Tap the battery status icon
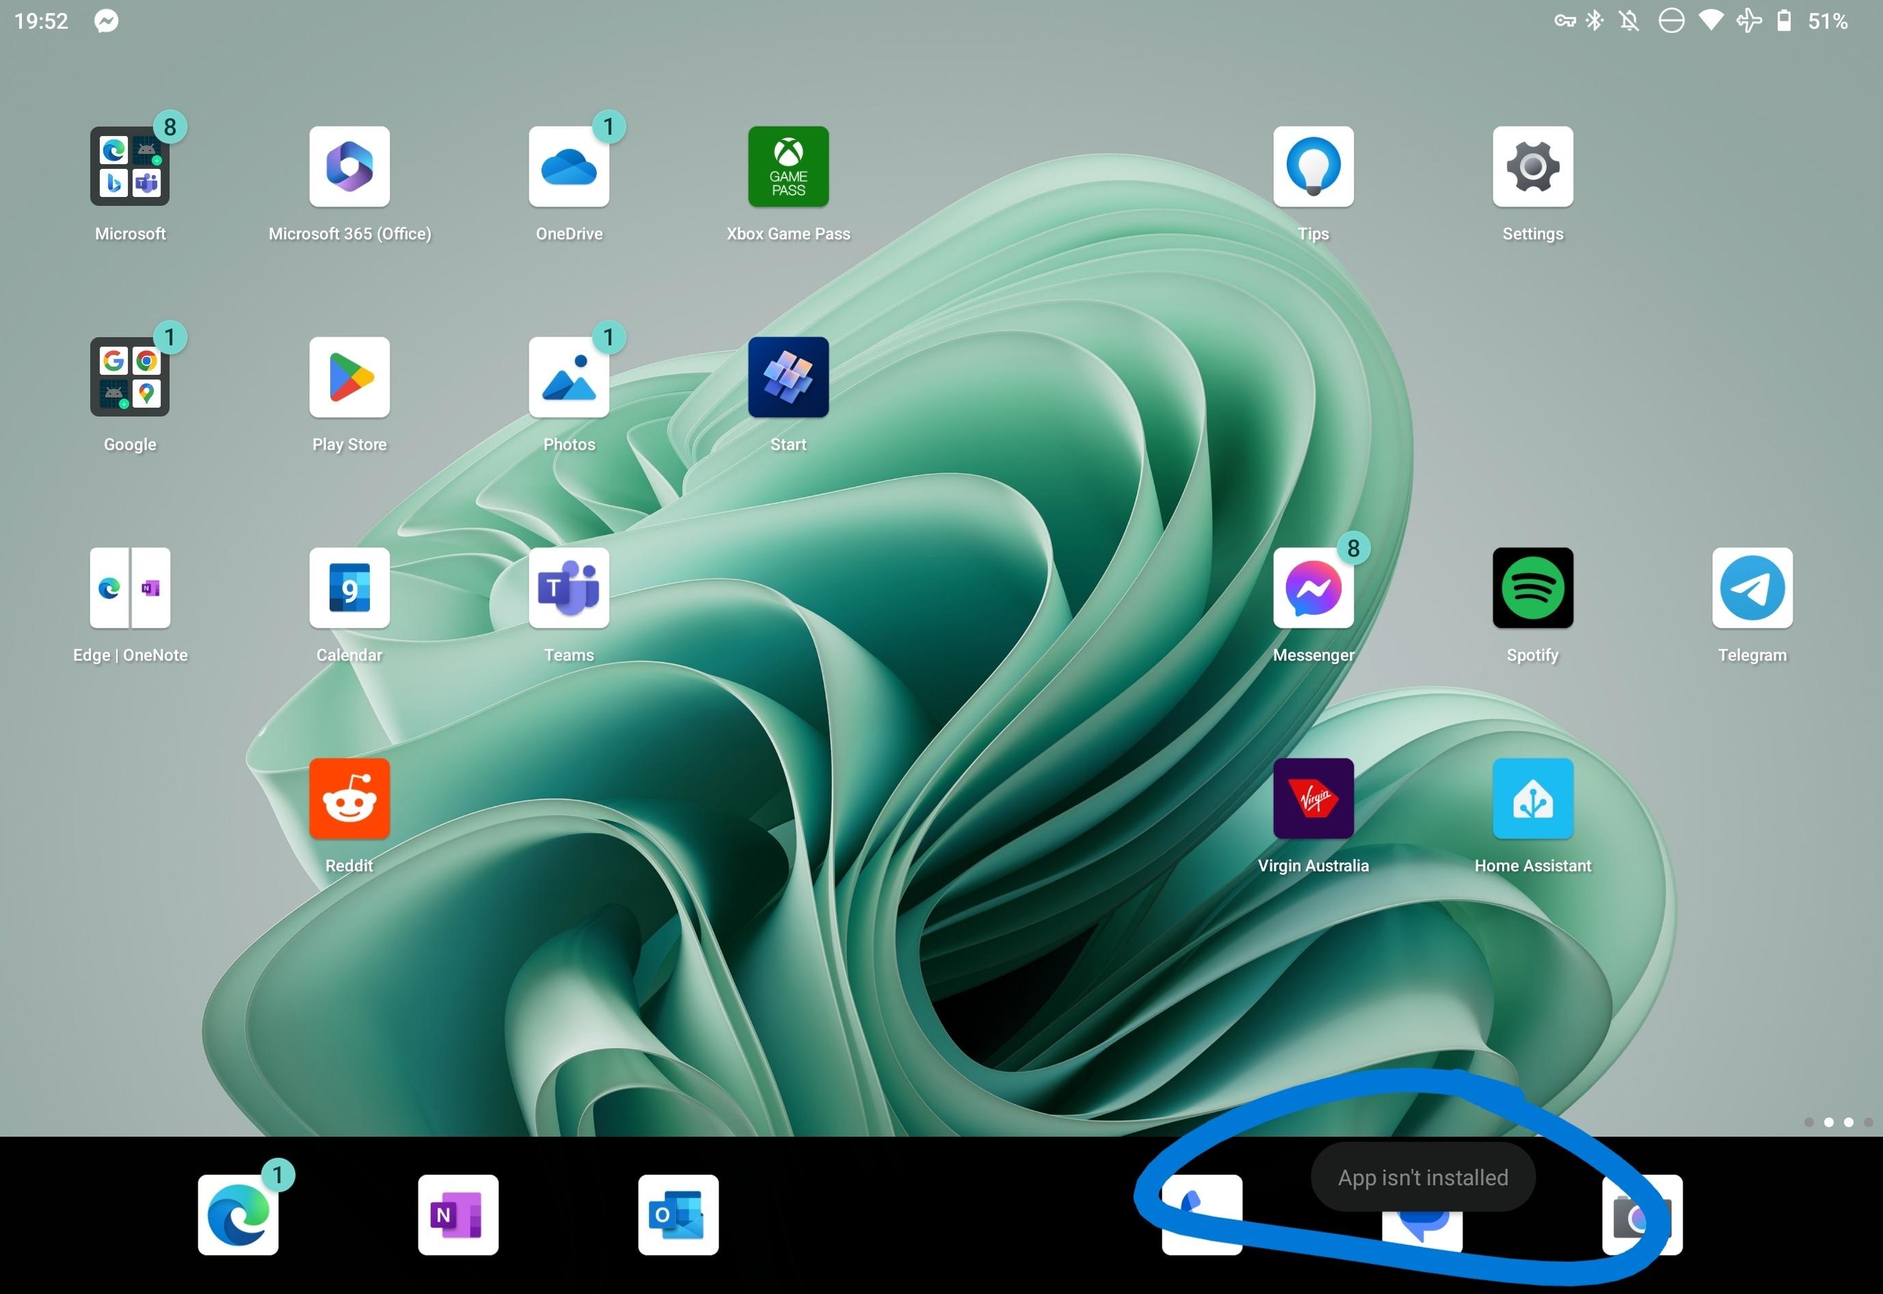This screenshot has width=1883, height=1294. [x=1783, y=21]
